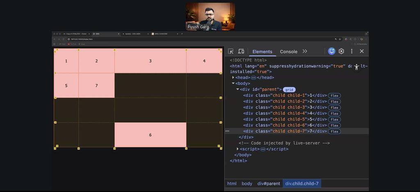The image size is (420, 192).
Task: Select the child-1 div line in the DOM tree
Action: (x=285, y=96)
